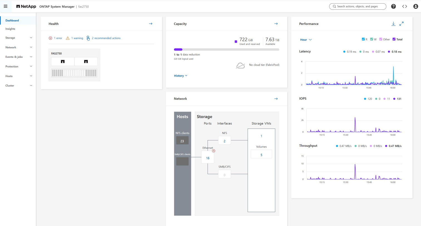Expand the Performance panel to full view
The height and width of the screenshot is (226, 421).
[x=402, y=24]
